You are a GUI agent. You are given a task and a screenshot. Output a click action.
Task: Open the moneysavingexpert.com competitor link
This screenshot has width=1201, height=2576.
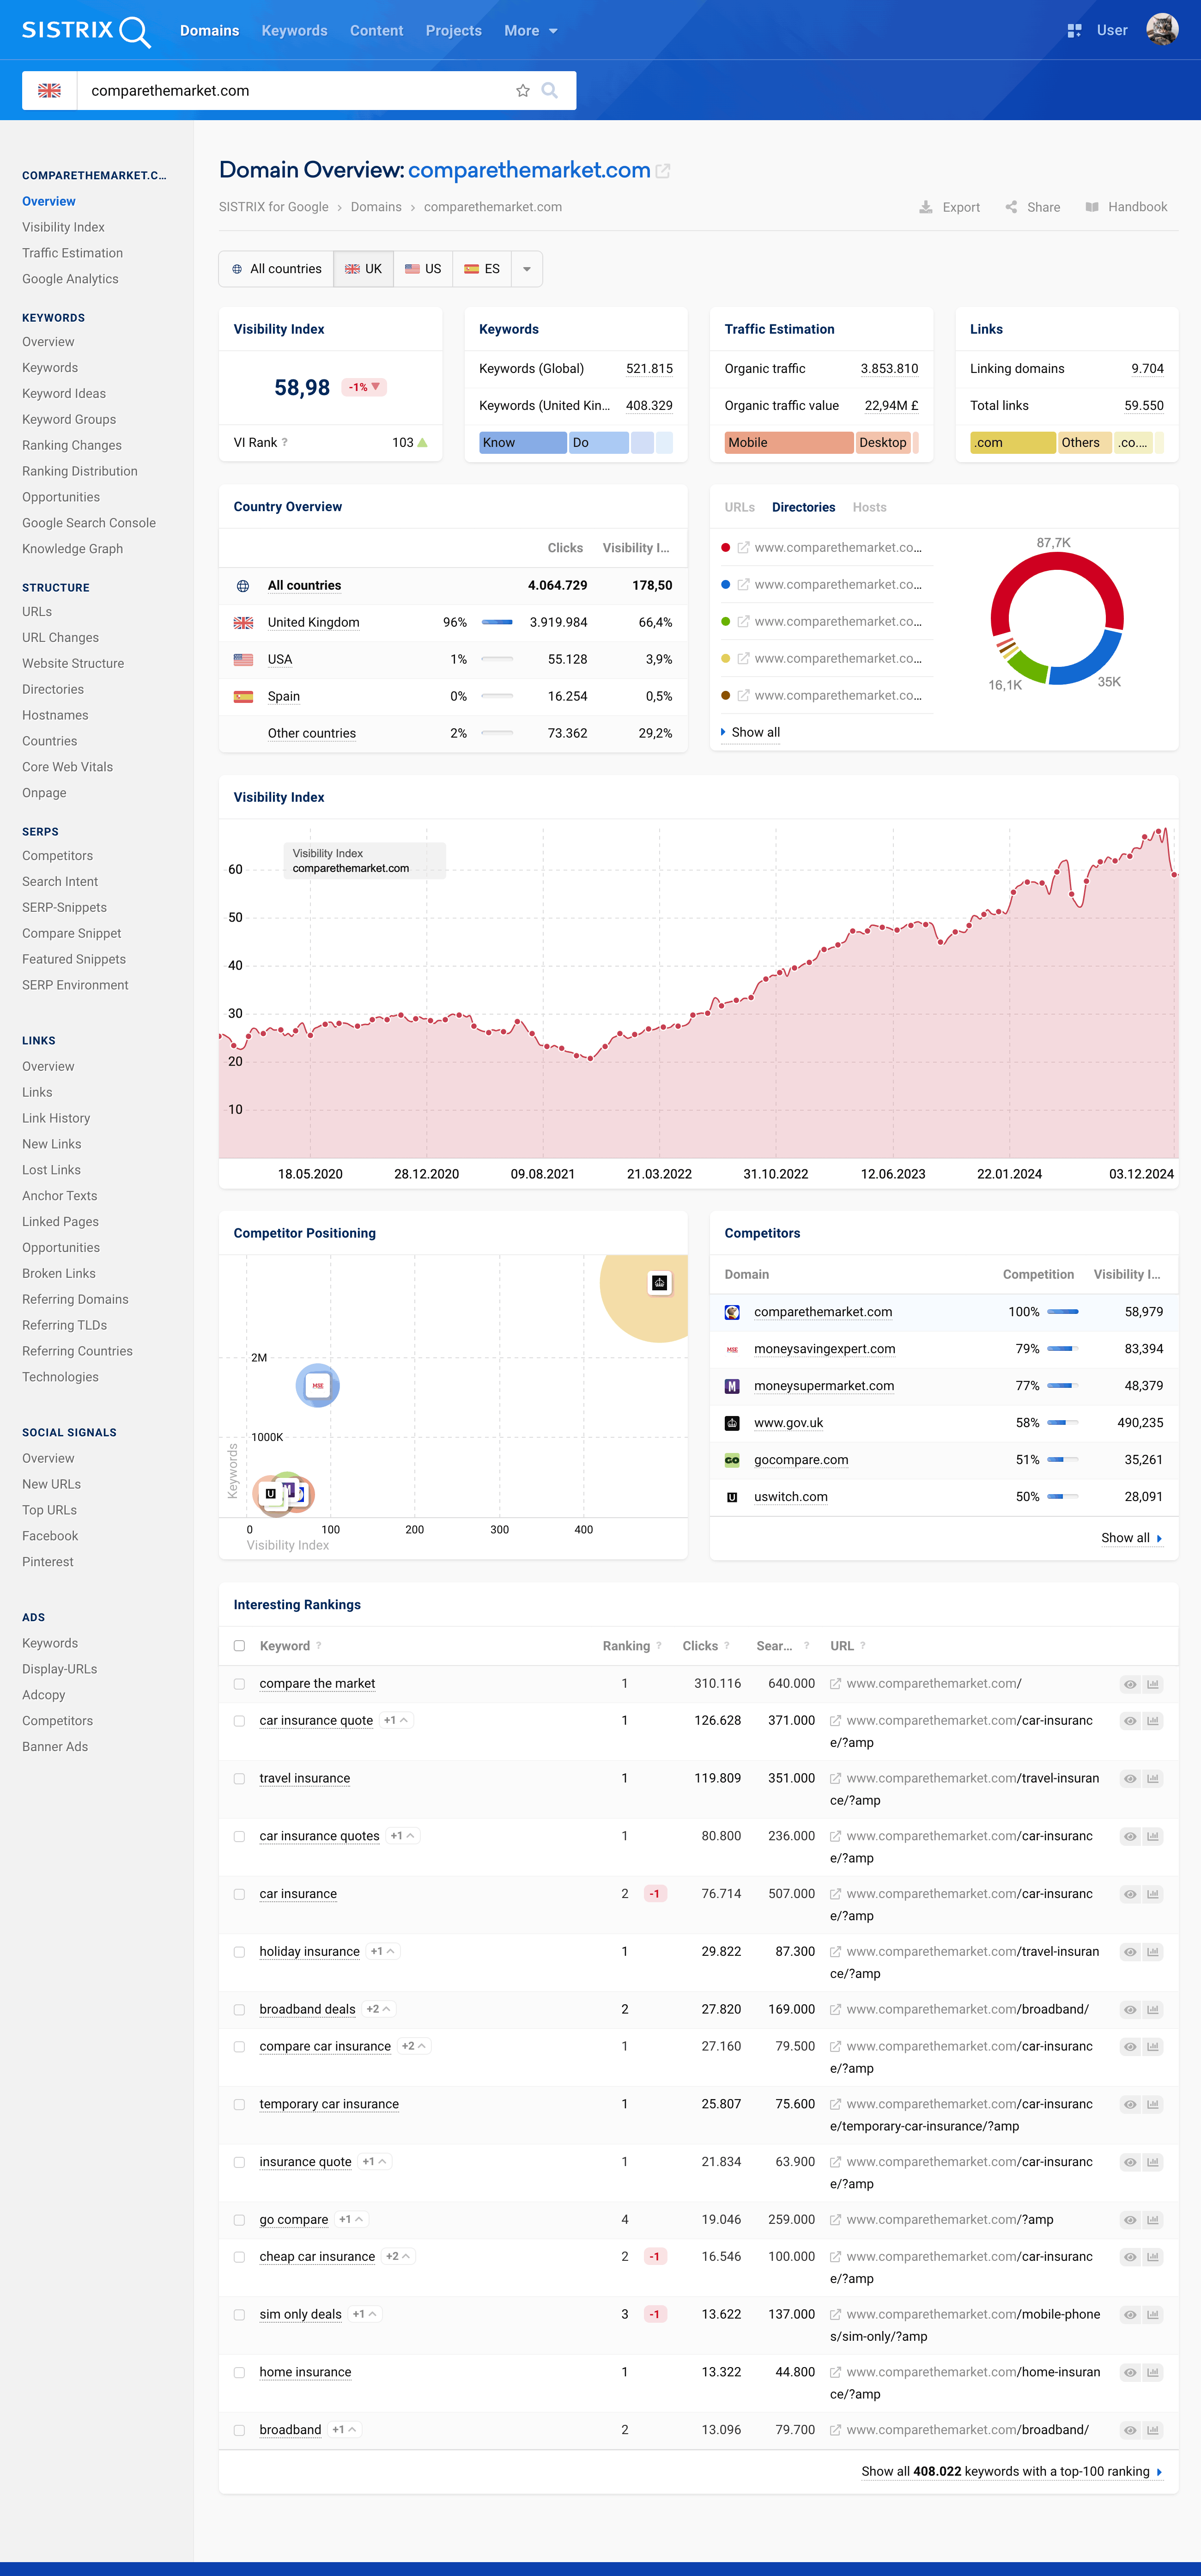click(x=825, y=1349)
